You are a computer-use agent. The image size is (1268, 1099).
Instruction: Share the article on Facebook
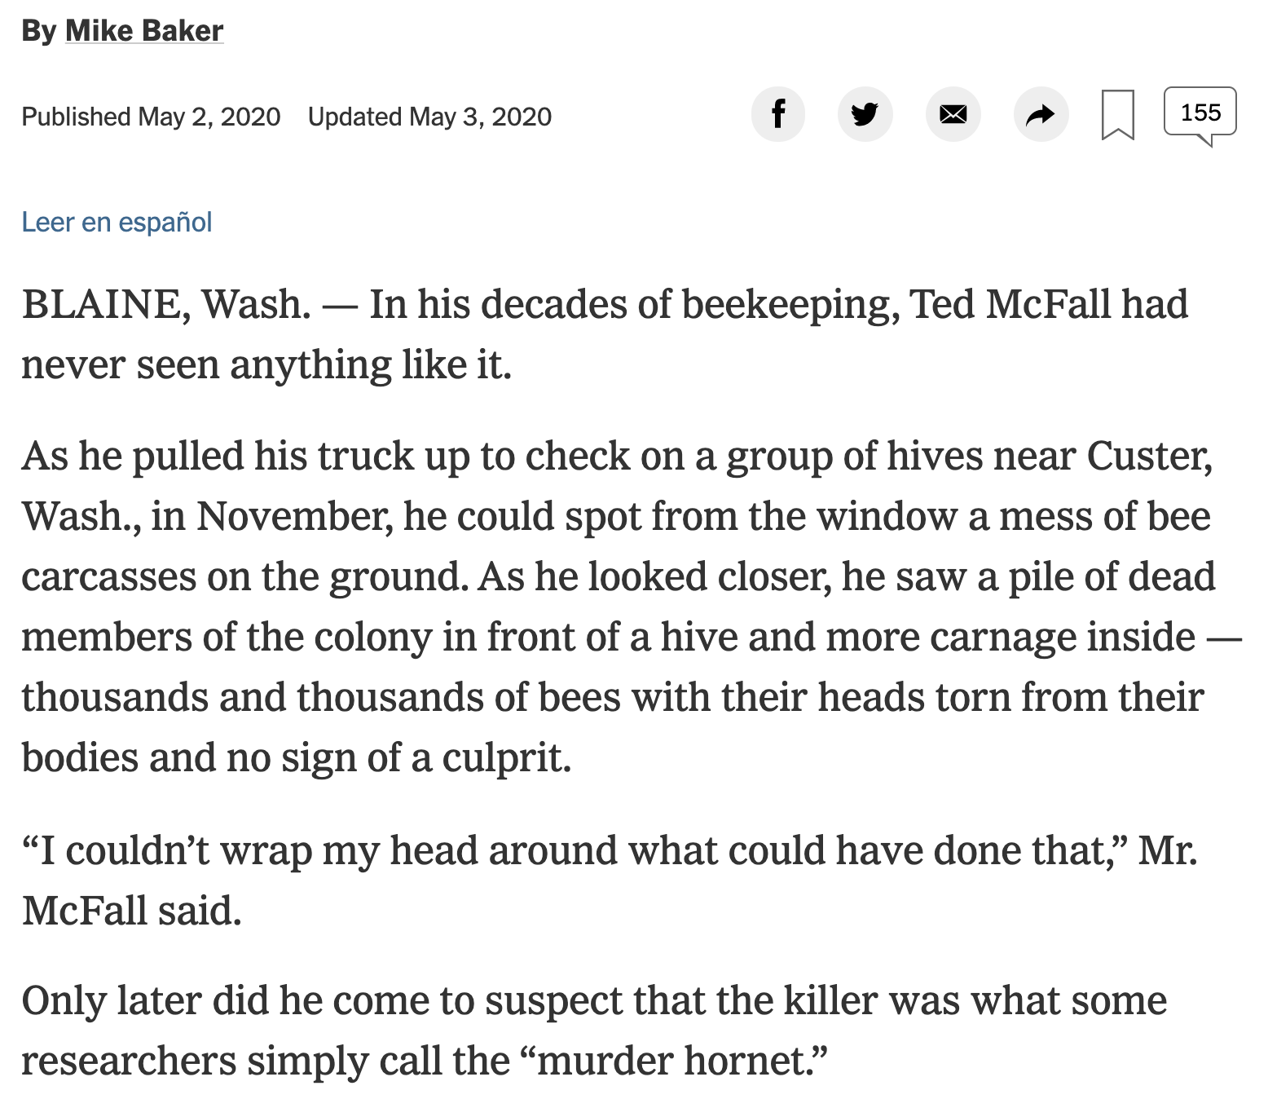click(x=778, y=114)
